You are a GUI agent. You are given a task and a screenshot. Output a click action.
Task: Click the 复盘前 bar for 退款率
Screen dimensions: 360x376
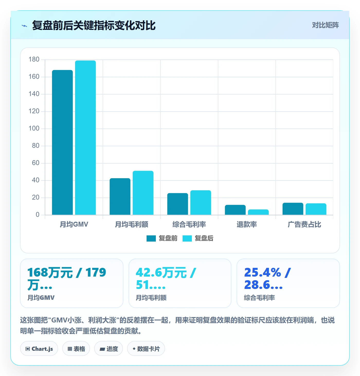point(235,210)
